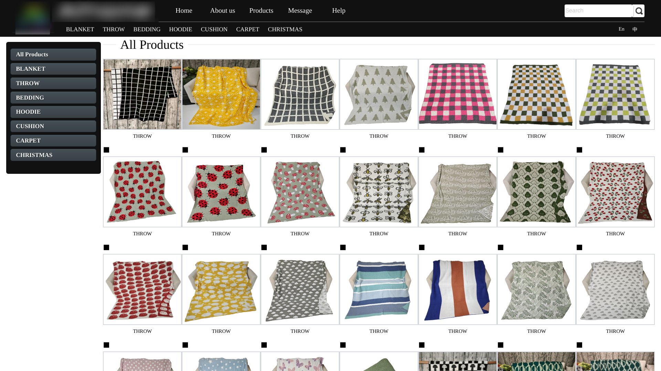
Task: Click THROW label under pink plaid throw
Action: tap(458, 136)
